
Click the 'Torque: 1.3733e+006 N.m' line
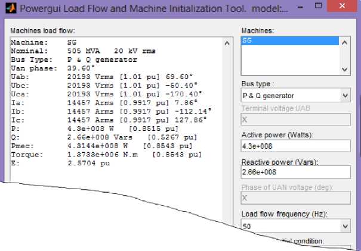tap(106, 155)
